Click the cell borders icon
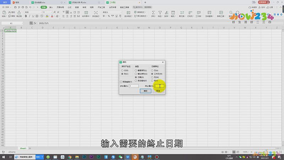Viewport: 284px width, 160px height. [37, 16]
